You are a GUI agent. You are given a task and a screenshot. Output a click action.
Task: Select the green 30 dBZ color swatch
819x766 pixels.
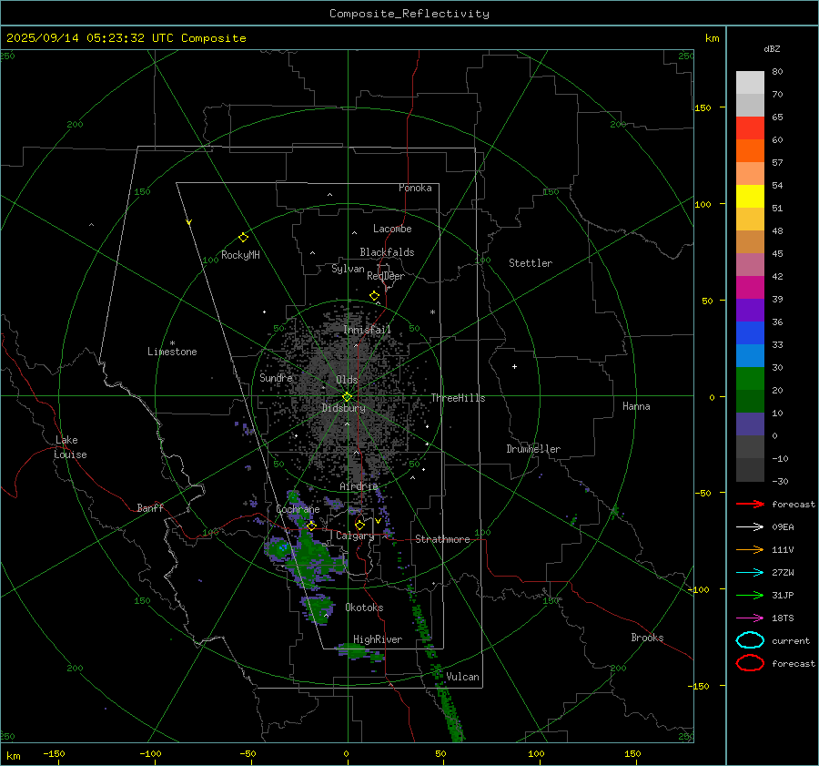[x=750, y=379]
